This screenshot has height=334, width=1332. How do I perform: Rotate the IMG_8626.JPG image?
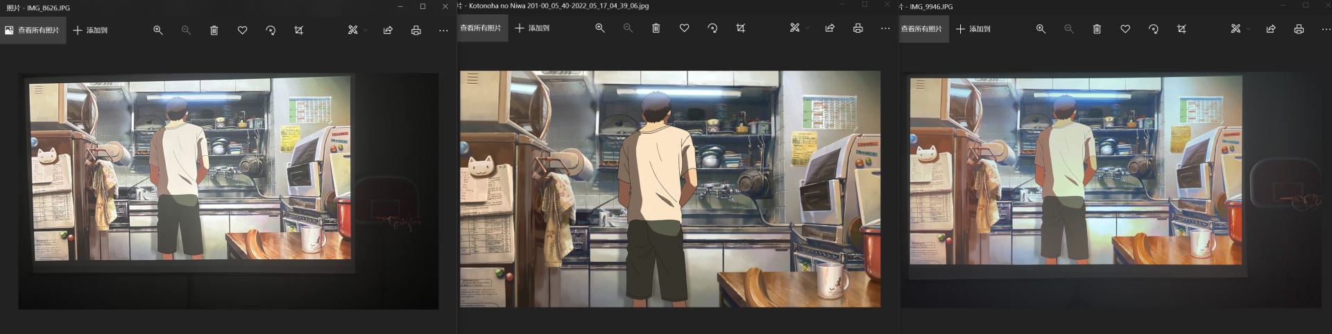click(271, 30)
